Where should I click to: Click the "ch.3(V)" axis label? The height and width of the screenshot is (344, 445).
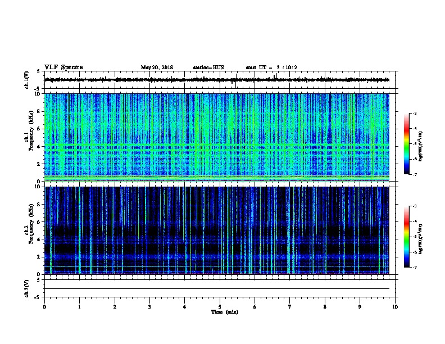point(26,288)
